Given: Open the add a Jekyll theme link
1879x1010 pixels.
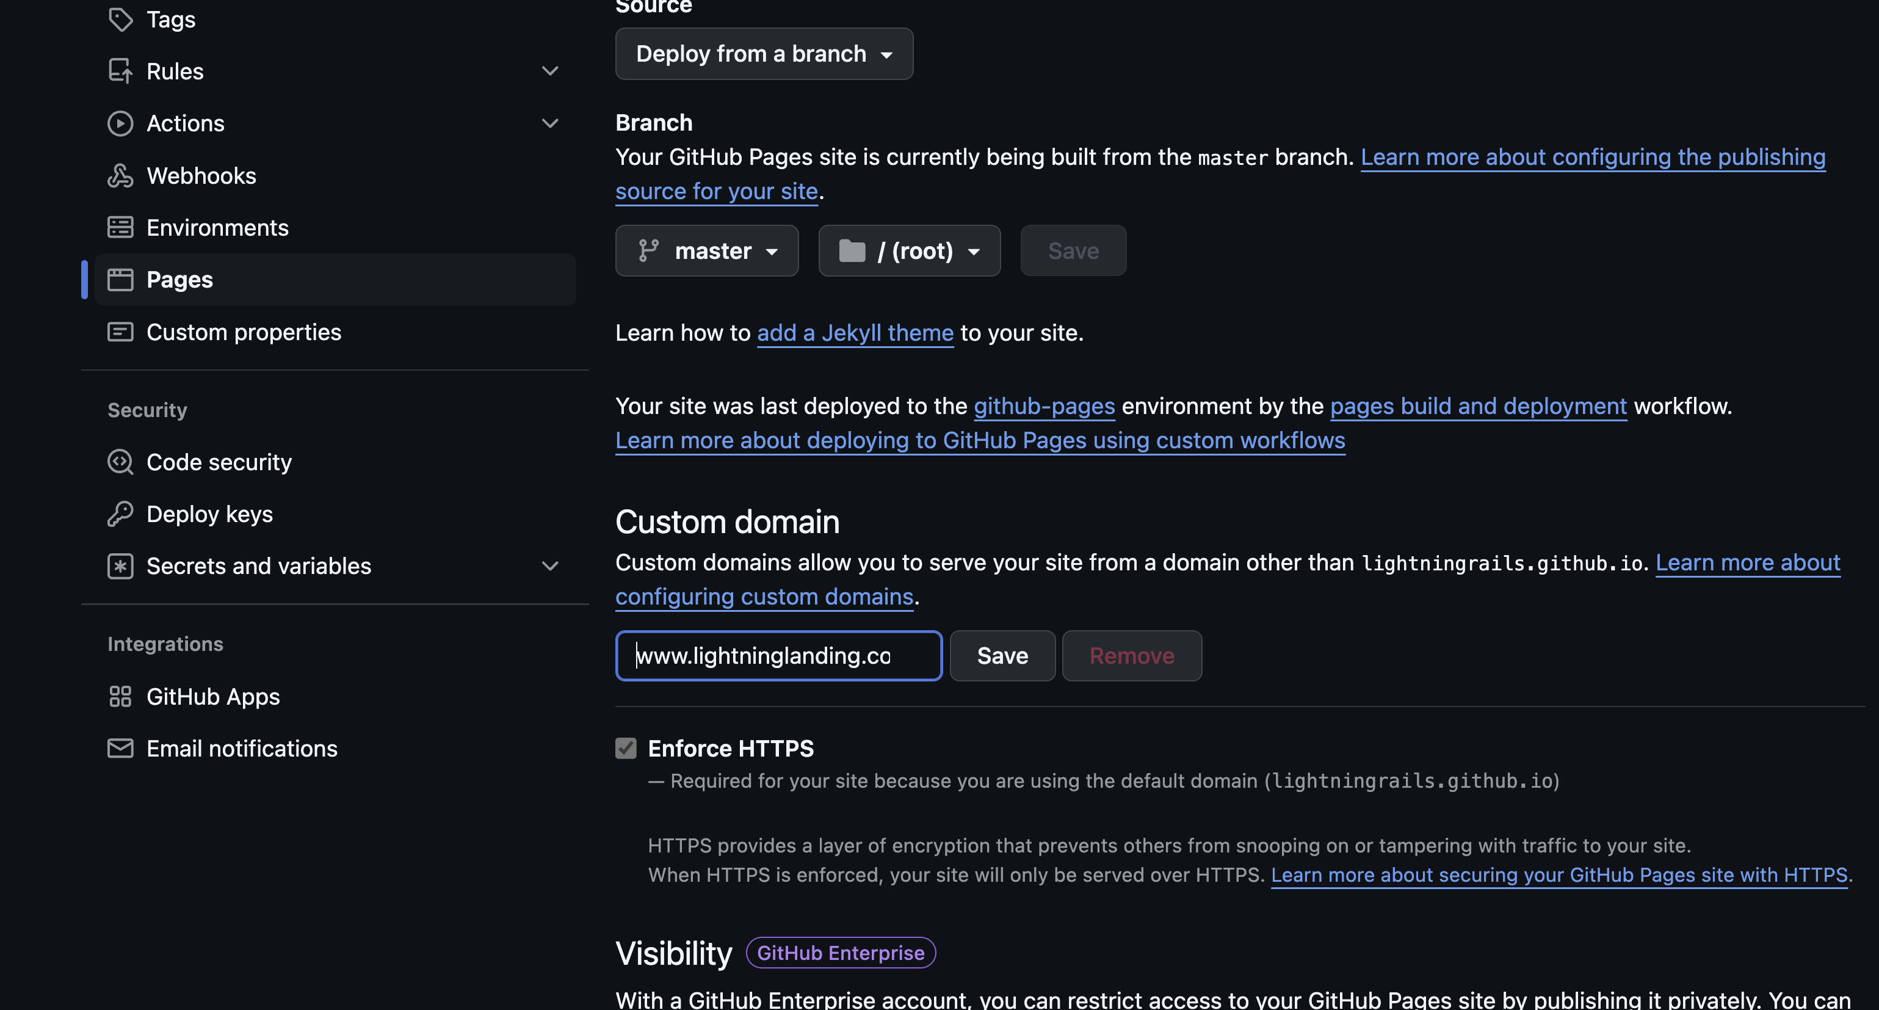Looking at the screenshot, I should click(x=855, y=333).
